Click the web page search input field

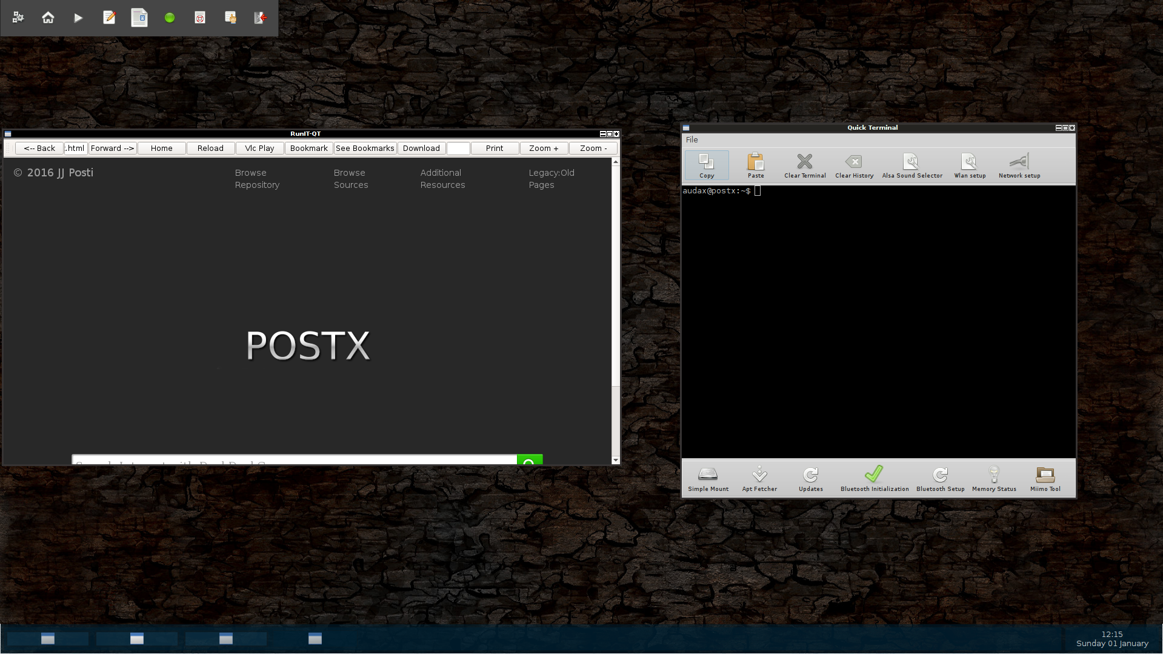point(294,461)
